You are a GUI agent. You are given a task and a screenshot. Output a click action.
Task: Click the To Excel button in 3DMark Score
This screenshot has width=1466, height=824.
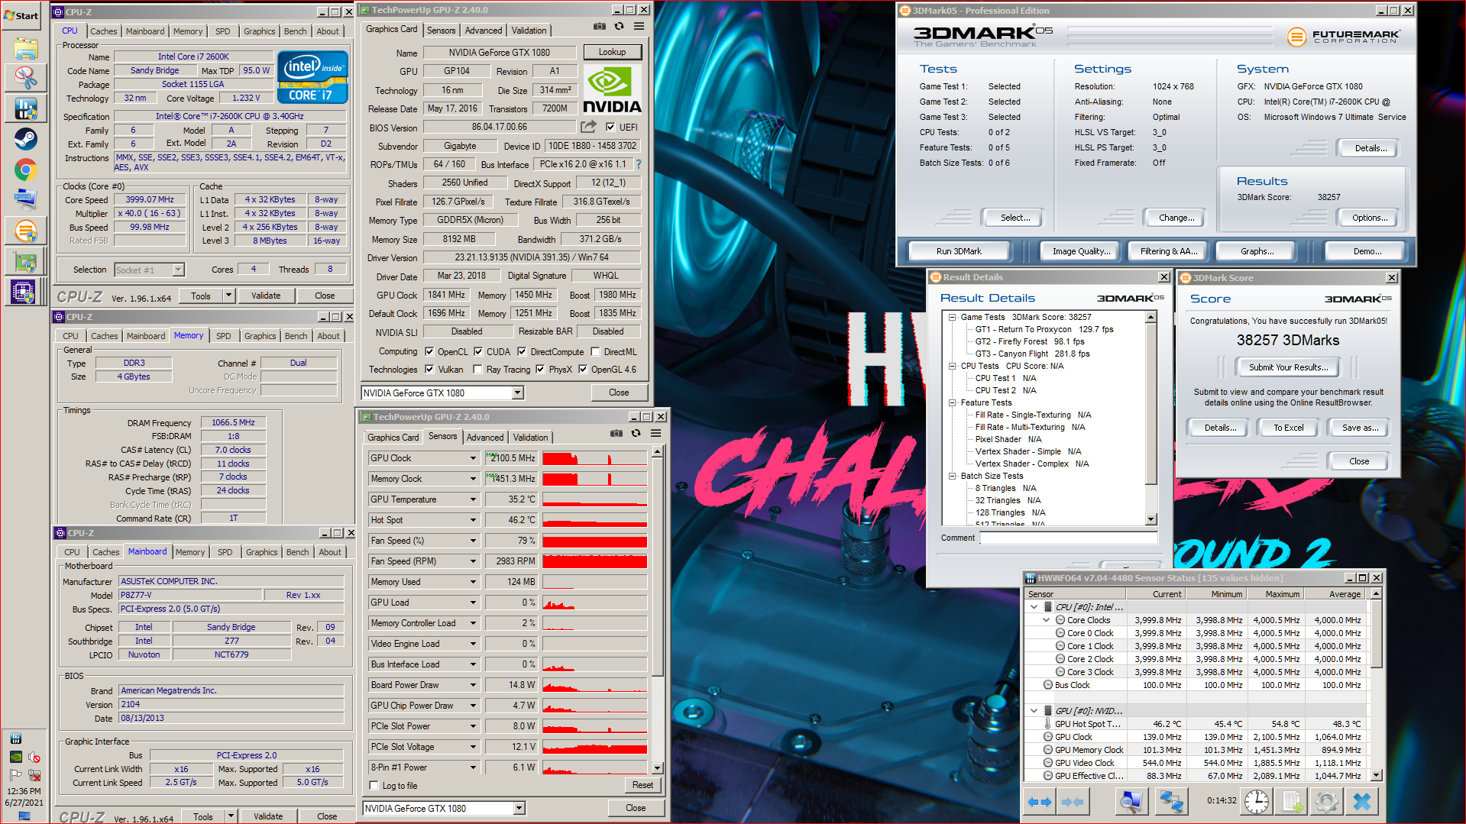tap(1289, 428)
